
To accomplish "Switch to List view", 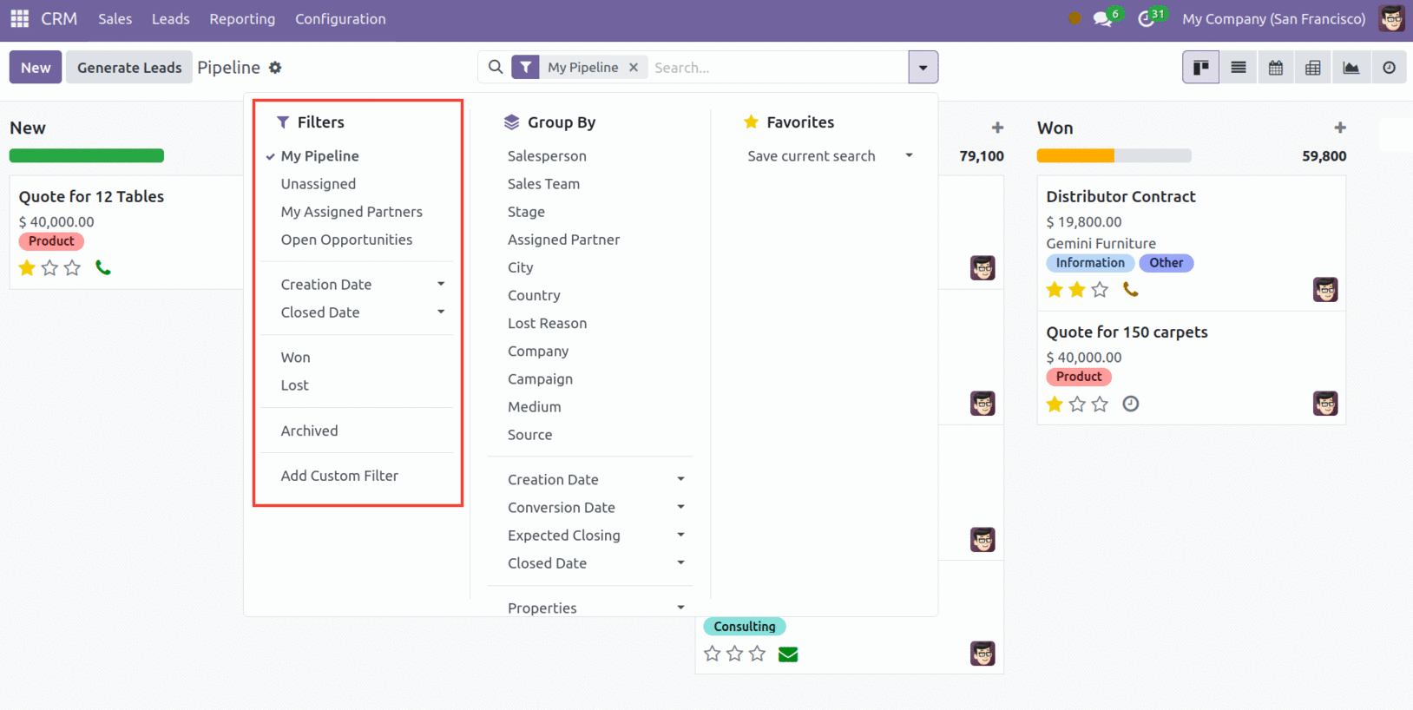I will click(1239, 67).
